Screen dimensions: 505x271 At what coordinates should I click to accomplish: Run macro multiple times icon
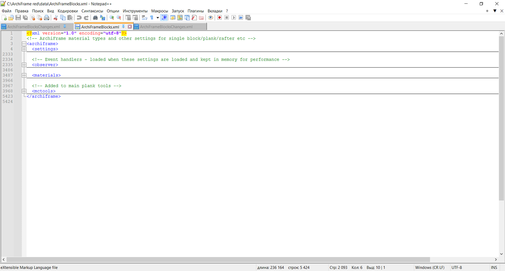click(x=241, y=18)
